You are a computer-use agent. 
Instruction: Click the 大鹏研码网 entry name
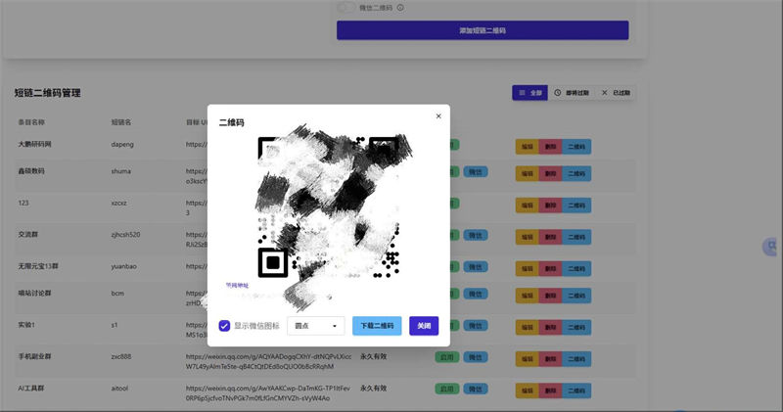click(34, 144)
